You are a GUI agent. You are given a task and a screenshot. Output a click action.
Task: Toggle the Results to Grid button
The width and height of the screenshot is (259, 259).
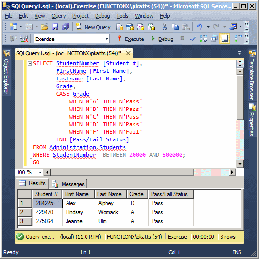click(x=224, y=39)
